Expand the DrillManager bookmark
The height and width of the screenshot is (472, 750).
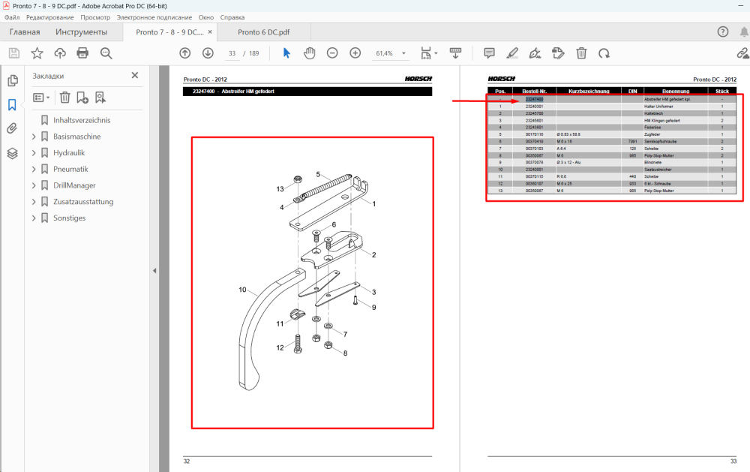[34, 185]
